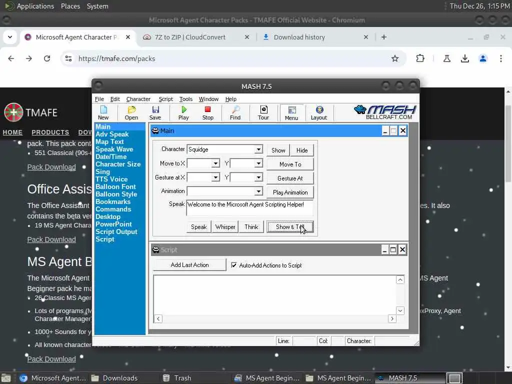
Task: Open the Applications menu in top panel
Action: tap(35, 6)
